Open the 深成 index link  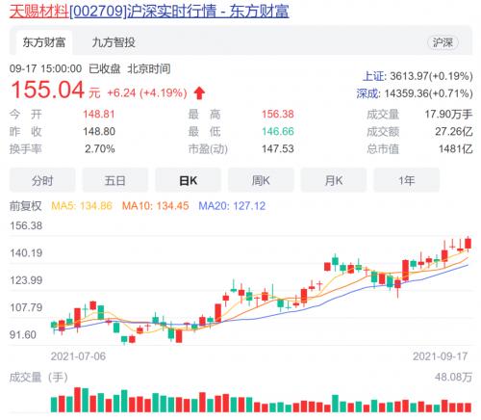point(367,93)
